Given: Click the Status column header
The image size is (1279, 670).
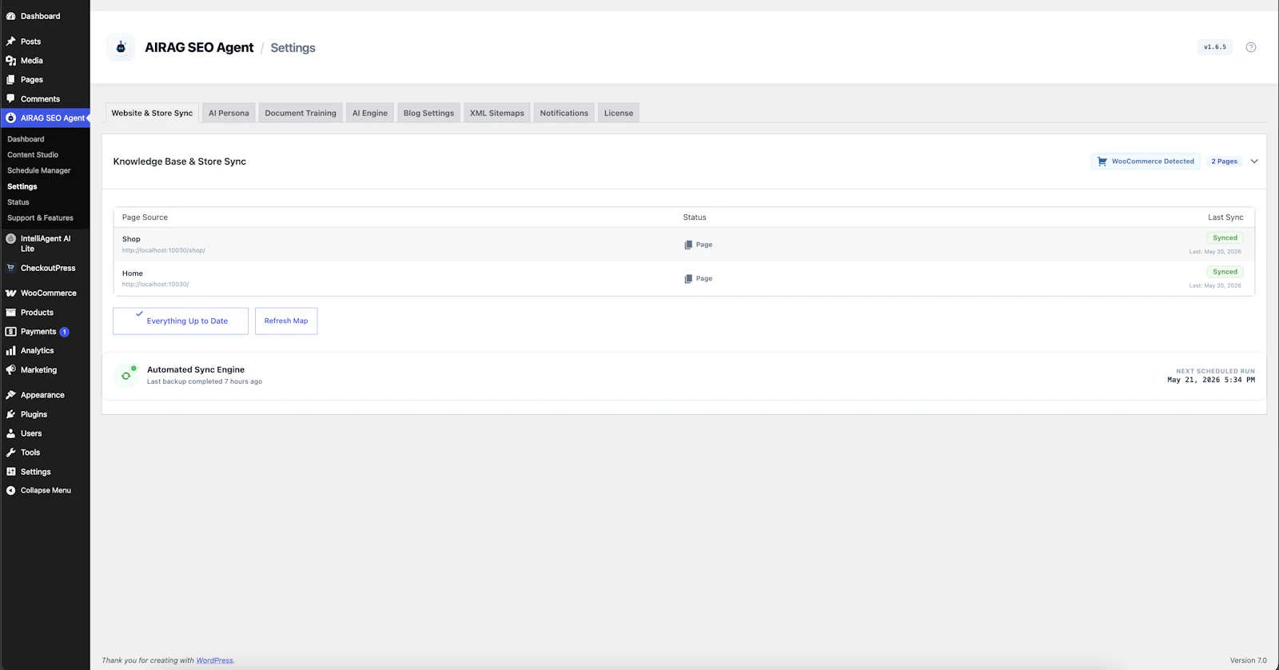Looking at the screenshot, I should (x=695, y=217).
